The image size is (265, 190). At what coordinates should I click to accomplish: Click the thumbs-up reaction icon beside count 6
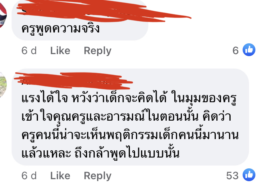pos(249,50)
